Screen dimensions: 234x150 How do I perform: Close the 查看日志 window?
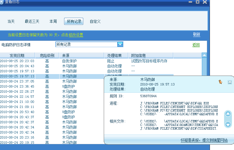coord(205,2)
